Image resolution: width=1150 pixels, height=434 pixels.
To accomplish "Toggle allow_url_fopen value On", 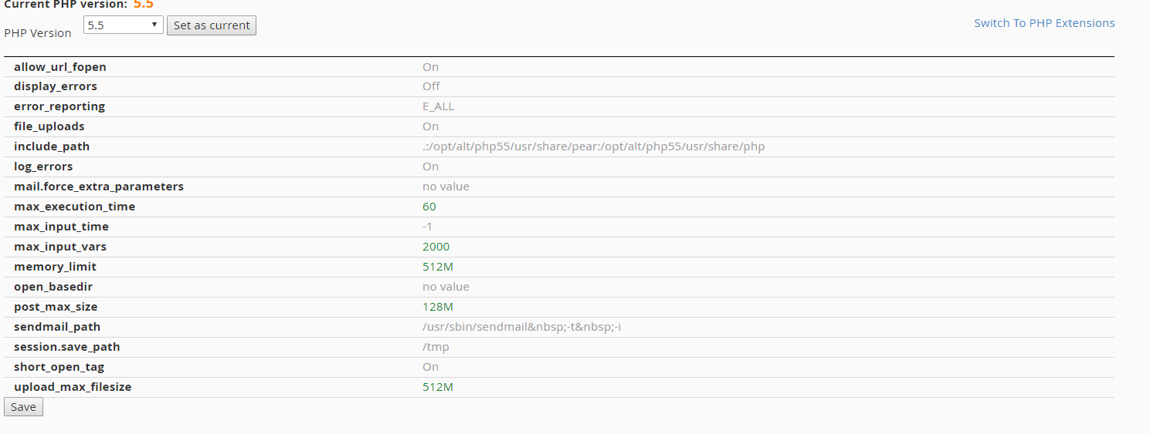I will point(430,67).
